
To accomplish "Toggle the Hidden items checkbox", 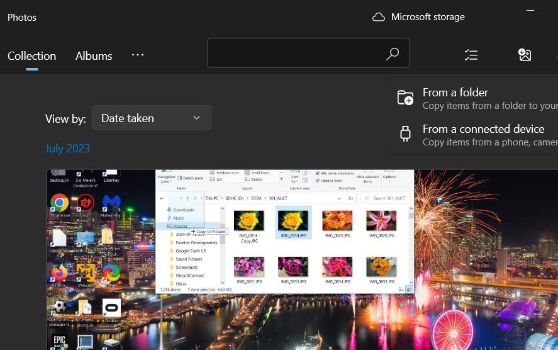I will point(318,180).
